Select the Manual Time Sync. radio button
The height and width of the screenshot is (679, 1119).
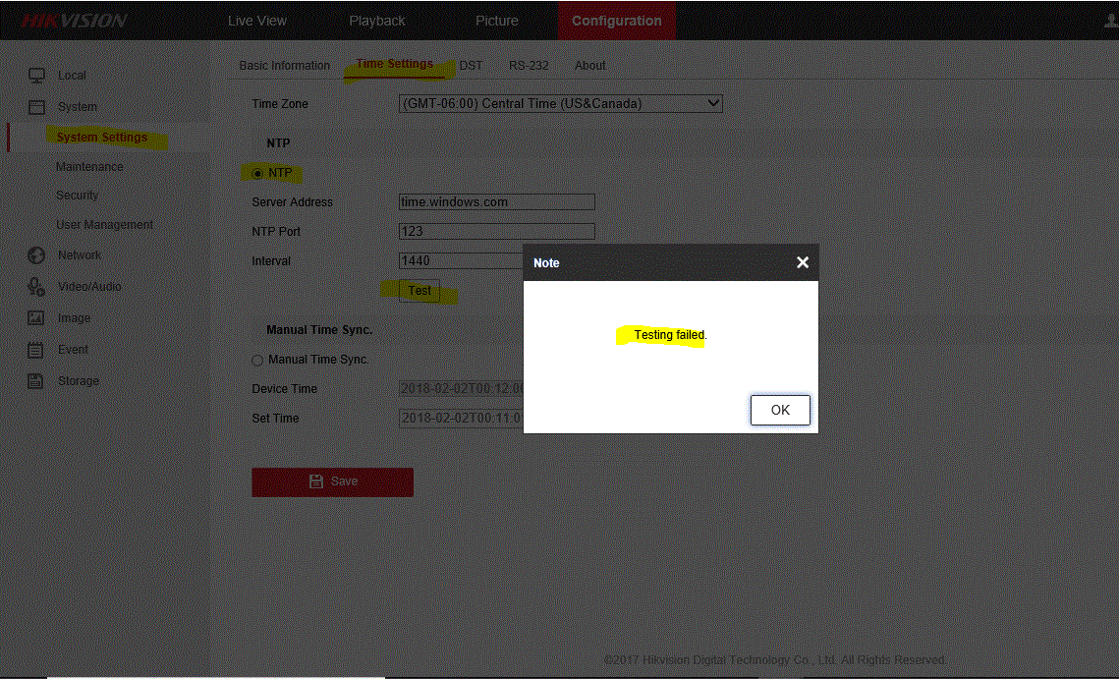tap(258, 361)
